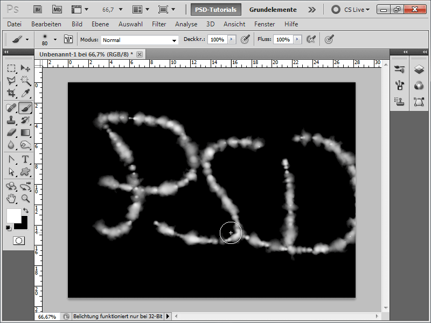This screenshot has height=323, width=431.
Task: Select the Pen tool
Action: pyautogui.click(x=11, y=159)
